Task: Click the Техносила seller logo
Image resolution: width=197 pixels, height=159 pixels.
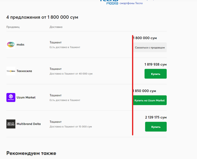Action: tap(11, 71)
